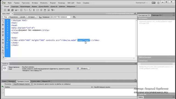Open the Журнал FTP tab
The height and width of the screenshot is (99, 176).
click(x=46, y=81)
